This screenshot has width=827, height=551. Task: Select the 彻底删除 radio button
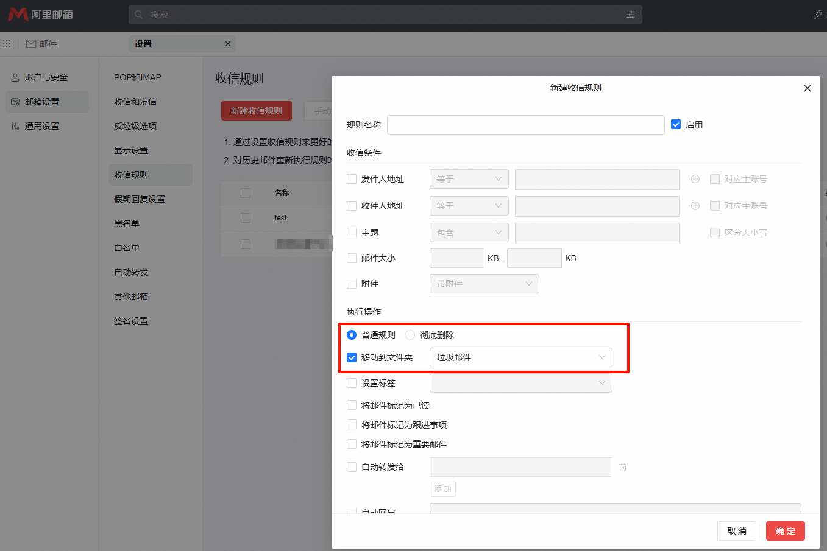click(410, 335)
